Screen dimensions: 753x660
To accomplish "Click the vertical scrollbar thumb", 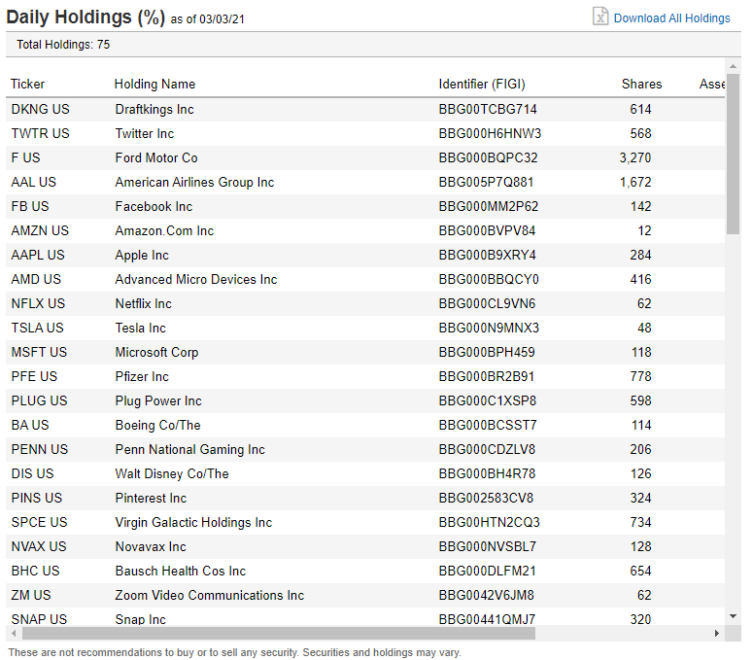I will pos(733,155).
